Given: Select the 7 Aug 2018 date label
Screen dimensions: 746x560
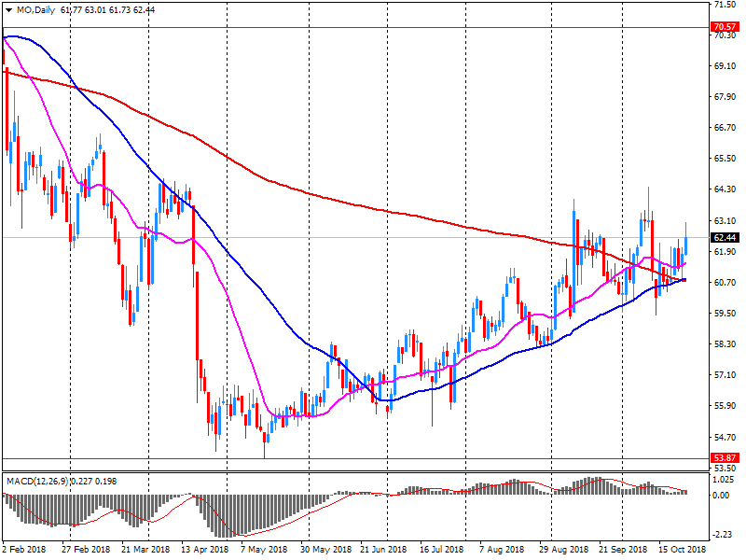Looking at the screenshot, I should (502, 549).
